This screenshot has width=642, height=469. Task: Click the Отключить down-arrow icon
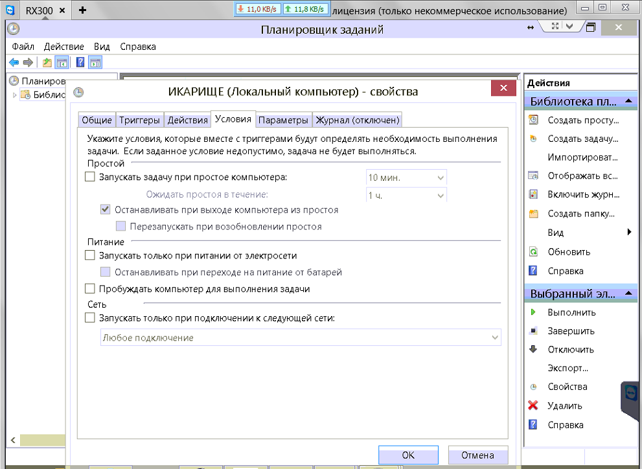(x=533, y=349)
